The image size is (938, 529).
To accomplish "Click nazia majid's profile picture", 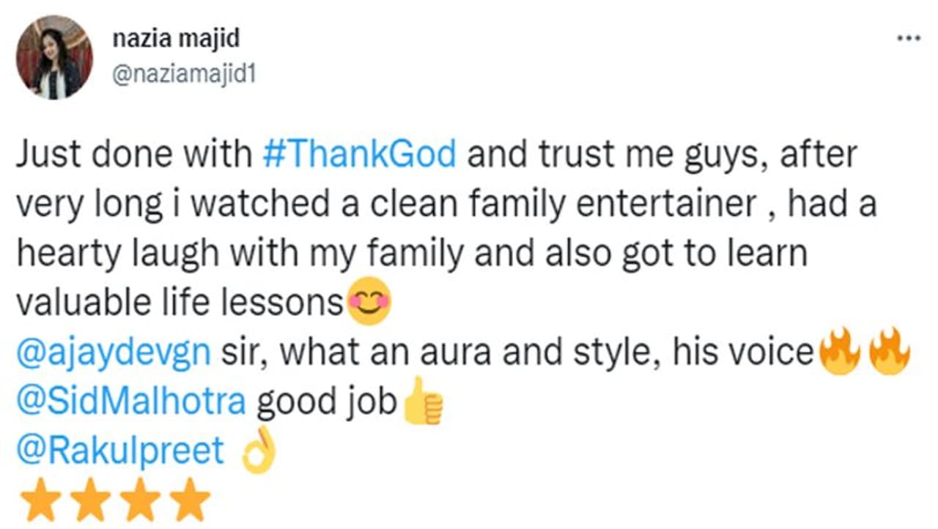I will 55,57.
